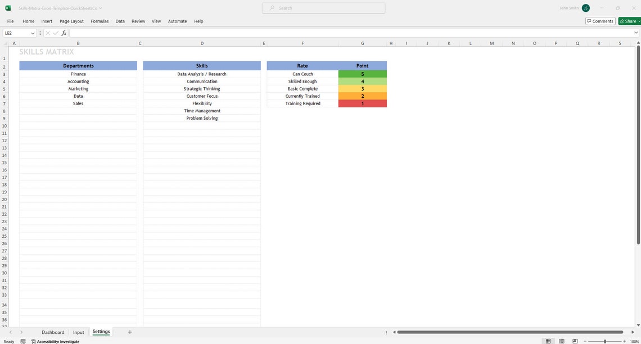This screenshot has height=344, width=641.
Task: Switch to Normal view icon
Action: (548, 341)
